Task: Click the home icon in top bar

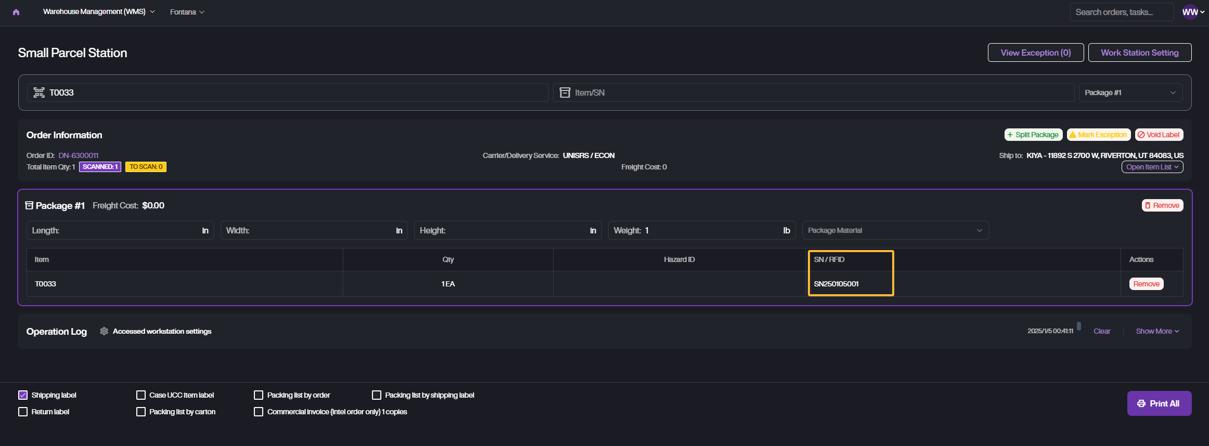Action: tap(16, 12)
